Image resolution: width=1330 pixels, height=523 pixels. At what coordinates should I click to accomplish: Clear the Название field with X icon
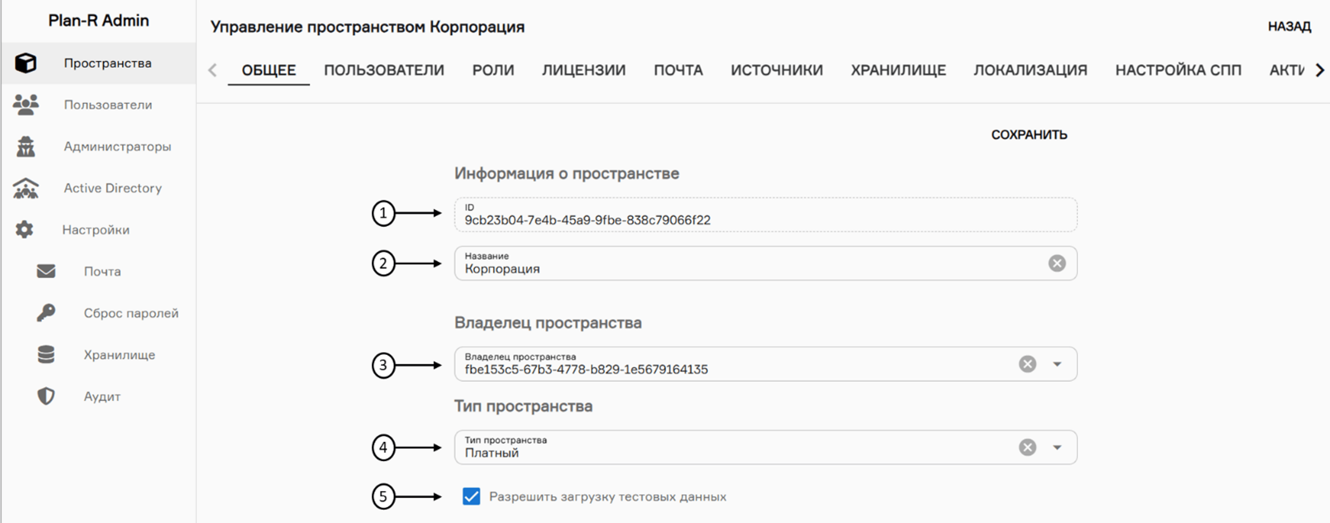coord(1057,264)
